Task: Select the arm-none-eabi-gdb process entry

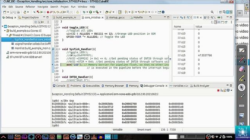Action: (x=29, y=52)
